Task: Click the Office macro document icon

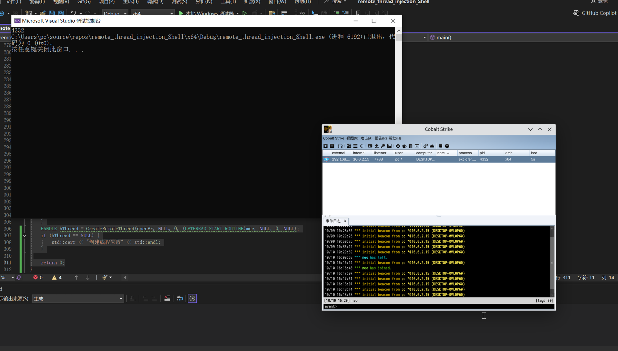Action: tap(411, 146)
